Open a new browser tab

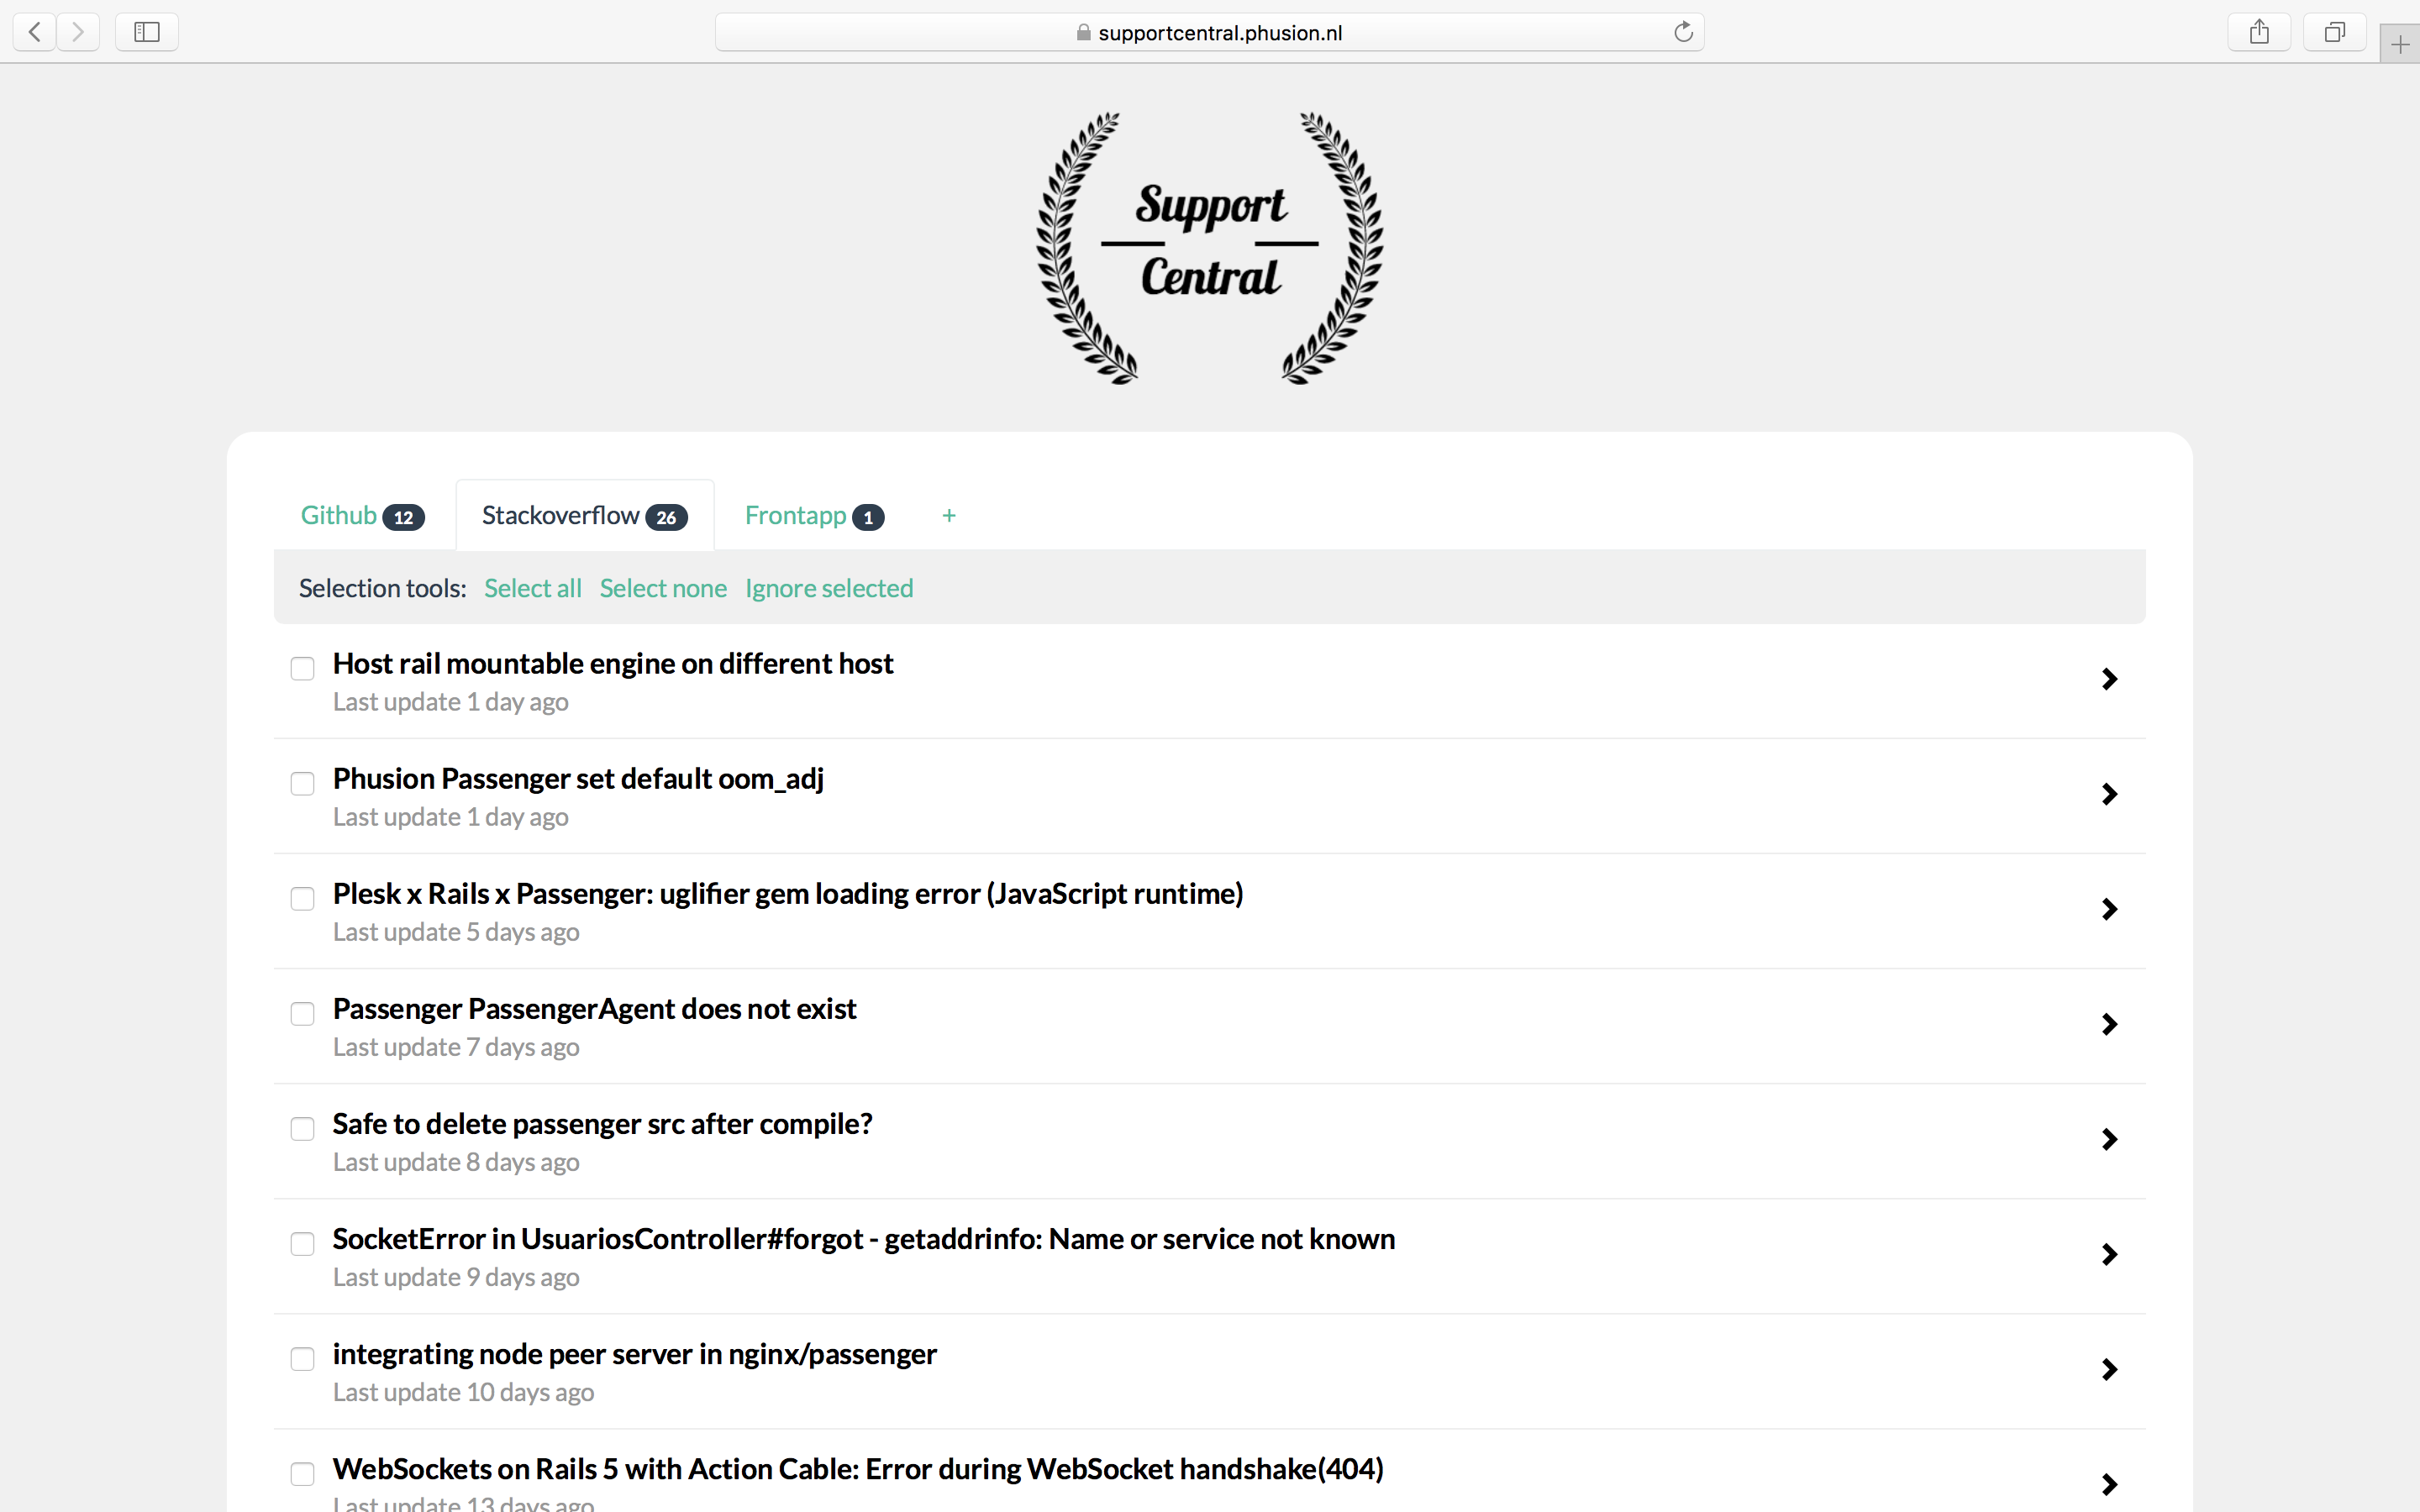pyautogui.click(x=2400, y=44)
